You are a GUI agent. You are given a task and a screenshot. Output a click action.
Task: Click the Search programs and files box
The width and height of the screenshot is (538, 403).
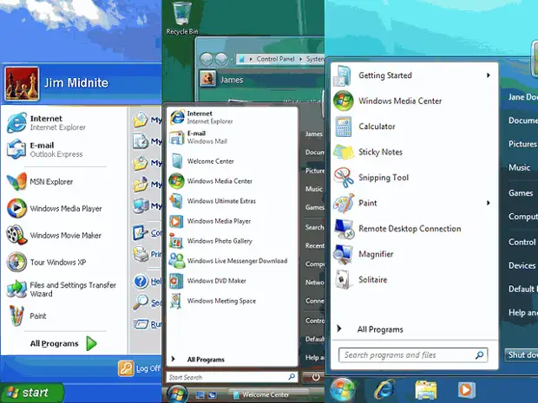pos(406,355)
